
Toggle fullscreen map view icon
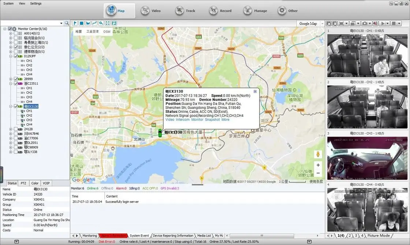tap(108, 23)
